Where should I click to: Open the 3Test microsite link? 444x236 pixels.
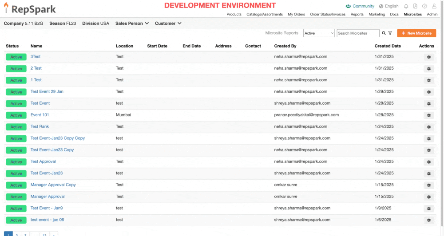click(36, 57)
